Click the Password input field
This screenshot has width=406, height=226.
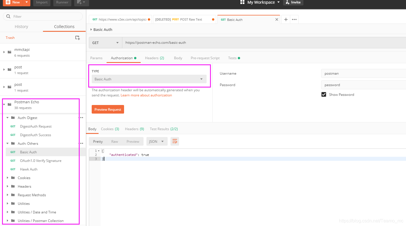point(364,85)
